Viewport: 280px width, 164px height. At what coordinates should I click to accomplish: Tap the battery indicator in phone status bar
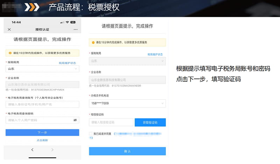73,22
